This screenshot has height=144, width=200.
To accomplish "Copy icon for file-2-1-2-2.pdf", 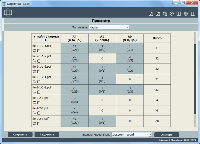I will click(x=39, y=92).
